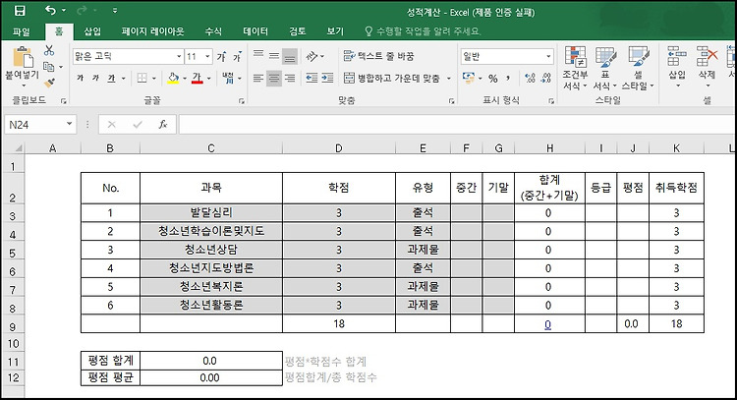Enable 텍스트 줄 바꿈 wrap text

click(379, 56)
